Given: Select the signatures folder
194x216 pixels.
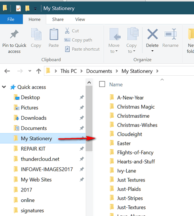Looking at the screenshot, I should click(32, 210).
